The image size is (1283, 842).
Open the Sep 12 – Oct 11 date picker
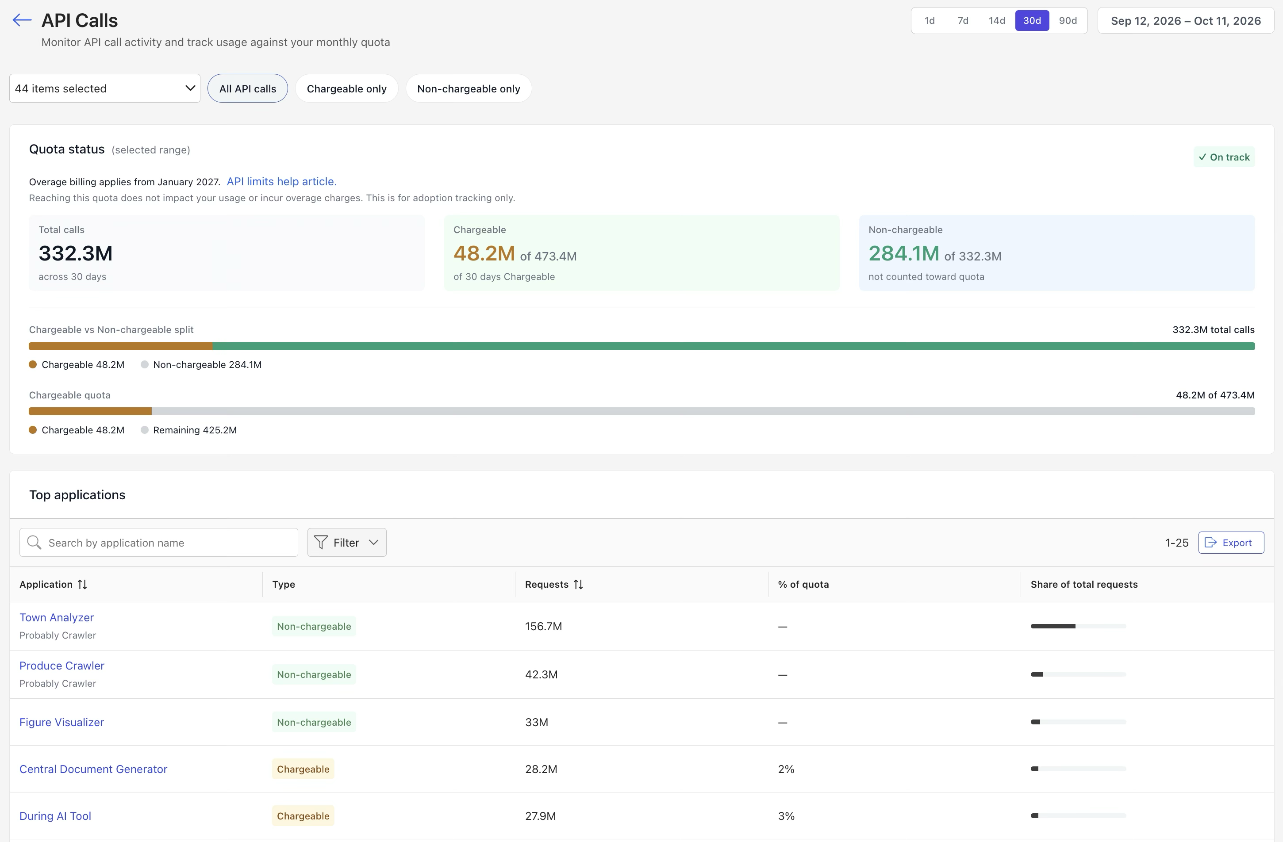(x=1185, y=20)
